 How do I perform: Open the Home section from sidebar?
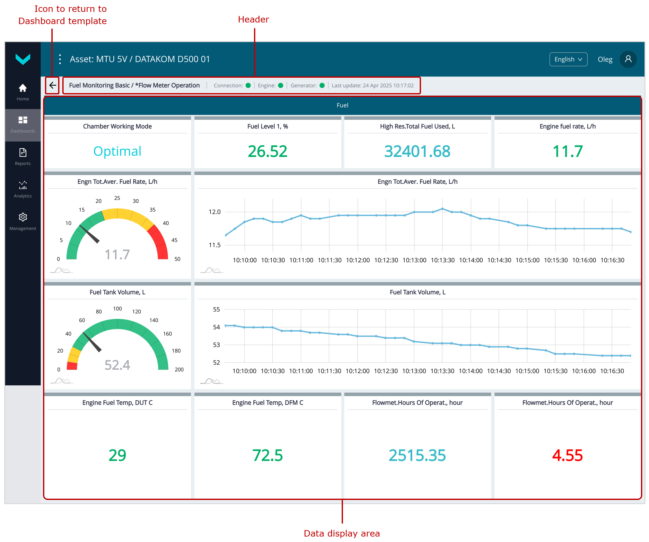(x=22, y=92)
